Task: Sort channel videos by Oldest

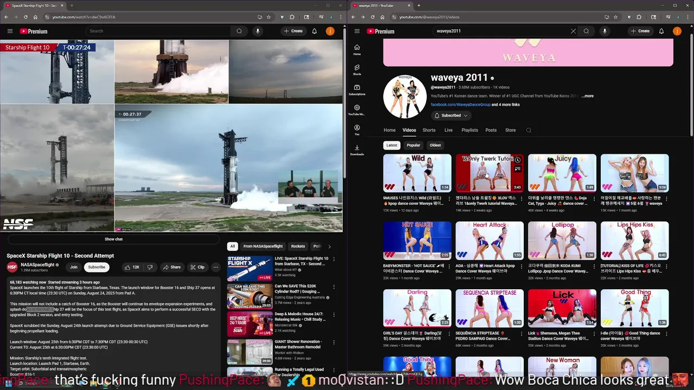Action: pos(435,145)
